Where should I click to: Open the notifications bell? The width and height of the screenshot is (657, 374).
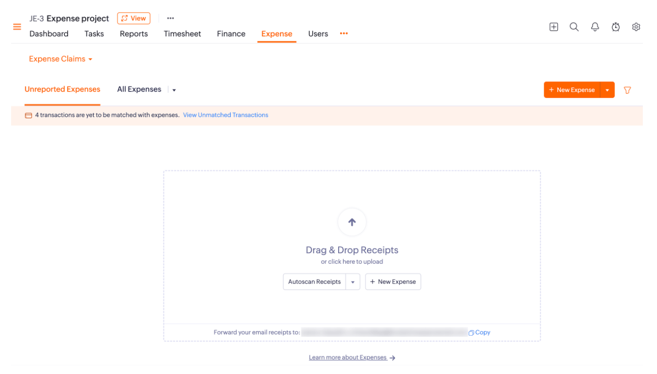click(595, 27)
